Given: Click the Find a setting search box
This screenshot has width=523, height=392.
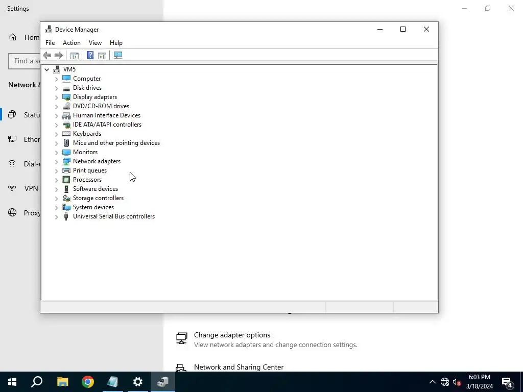Looking at the screenshot, I should point(24,61).
